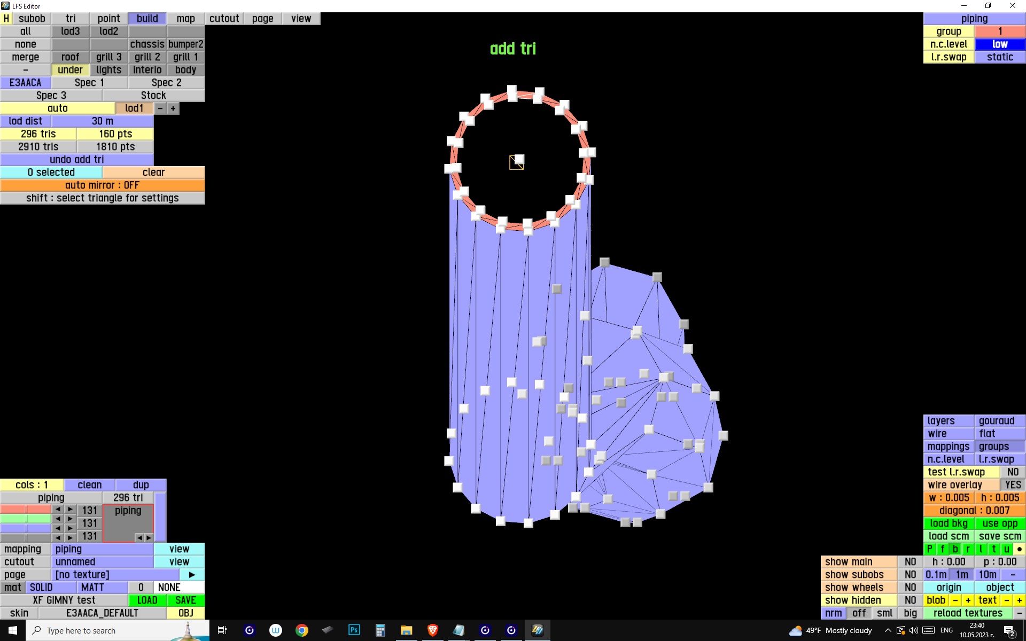Click undo add tri
Screen dimensions: 1026x641
point(77,160)
